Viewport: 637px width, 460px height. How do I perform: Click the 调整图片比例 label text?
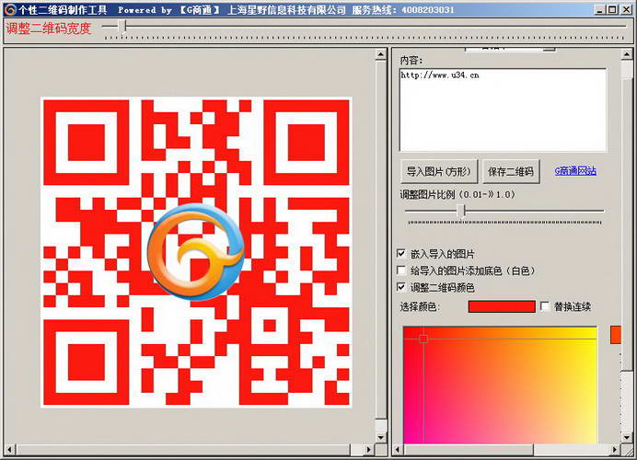pyautogui.click(x=457, y=194)
